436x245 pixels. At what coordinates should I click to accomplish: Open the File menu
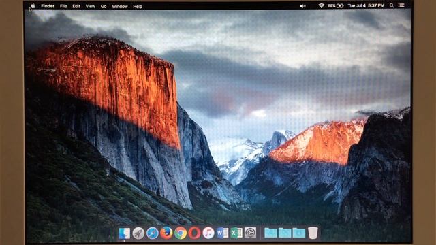63,6
